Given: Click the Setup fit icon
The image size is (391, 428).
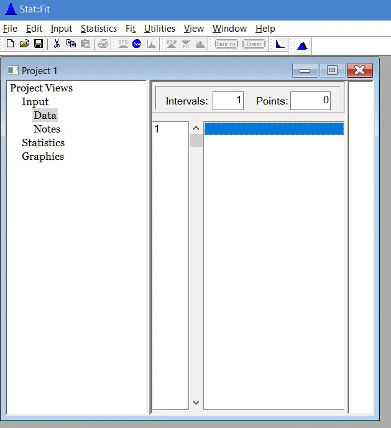Looking at the screenshot, I should point(172,44).
